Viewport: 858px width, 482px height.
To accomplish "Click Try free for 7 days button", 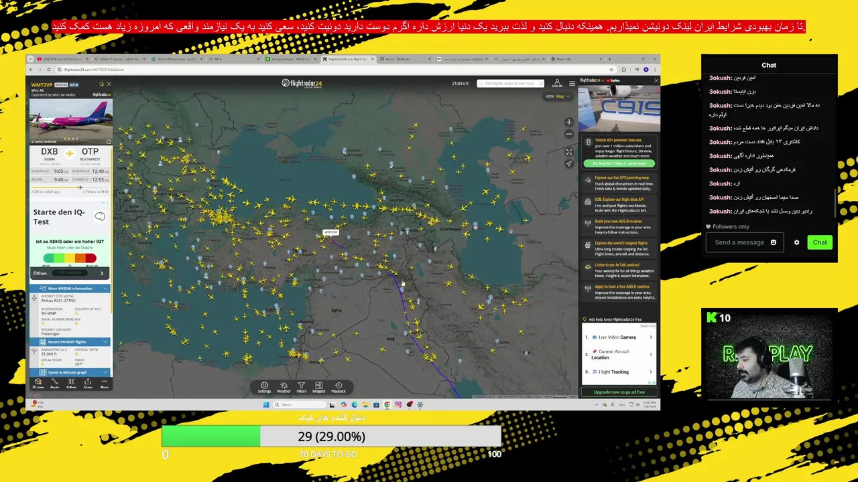I will 619,163.
